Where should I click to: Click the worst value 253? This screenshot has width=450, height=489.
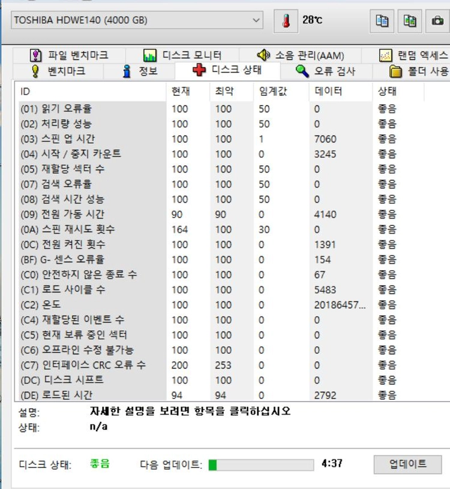(x=223, y=365)
